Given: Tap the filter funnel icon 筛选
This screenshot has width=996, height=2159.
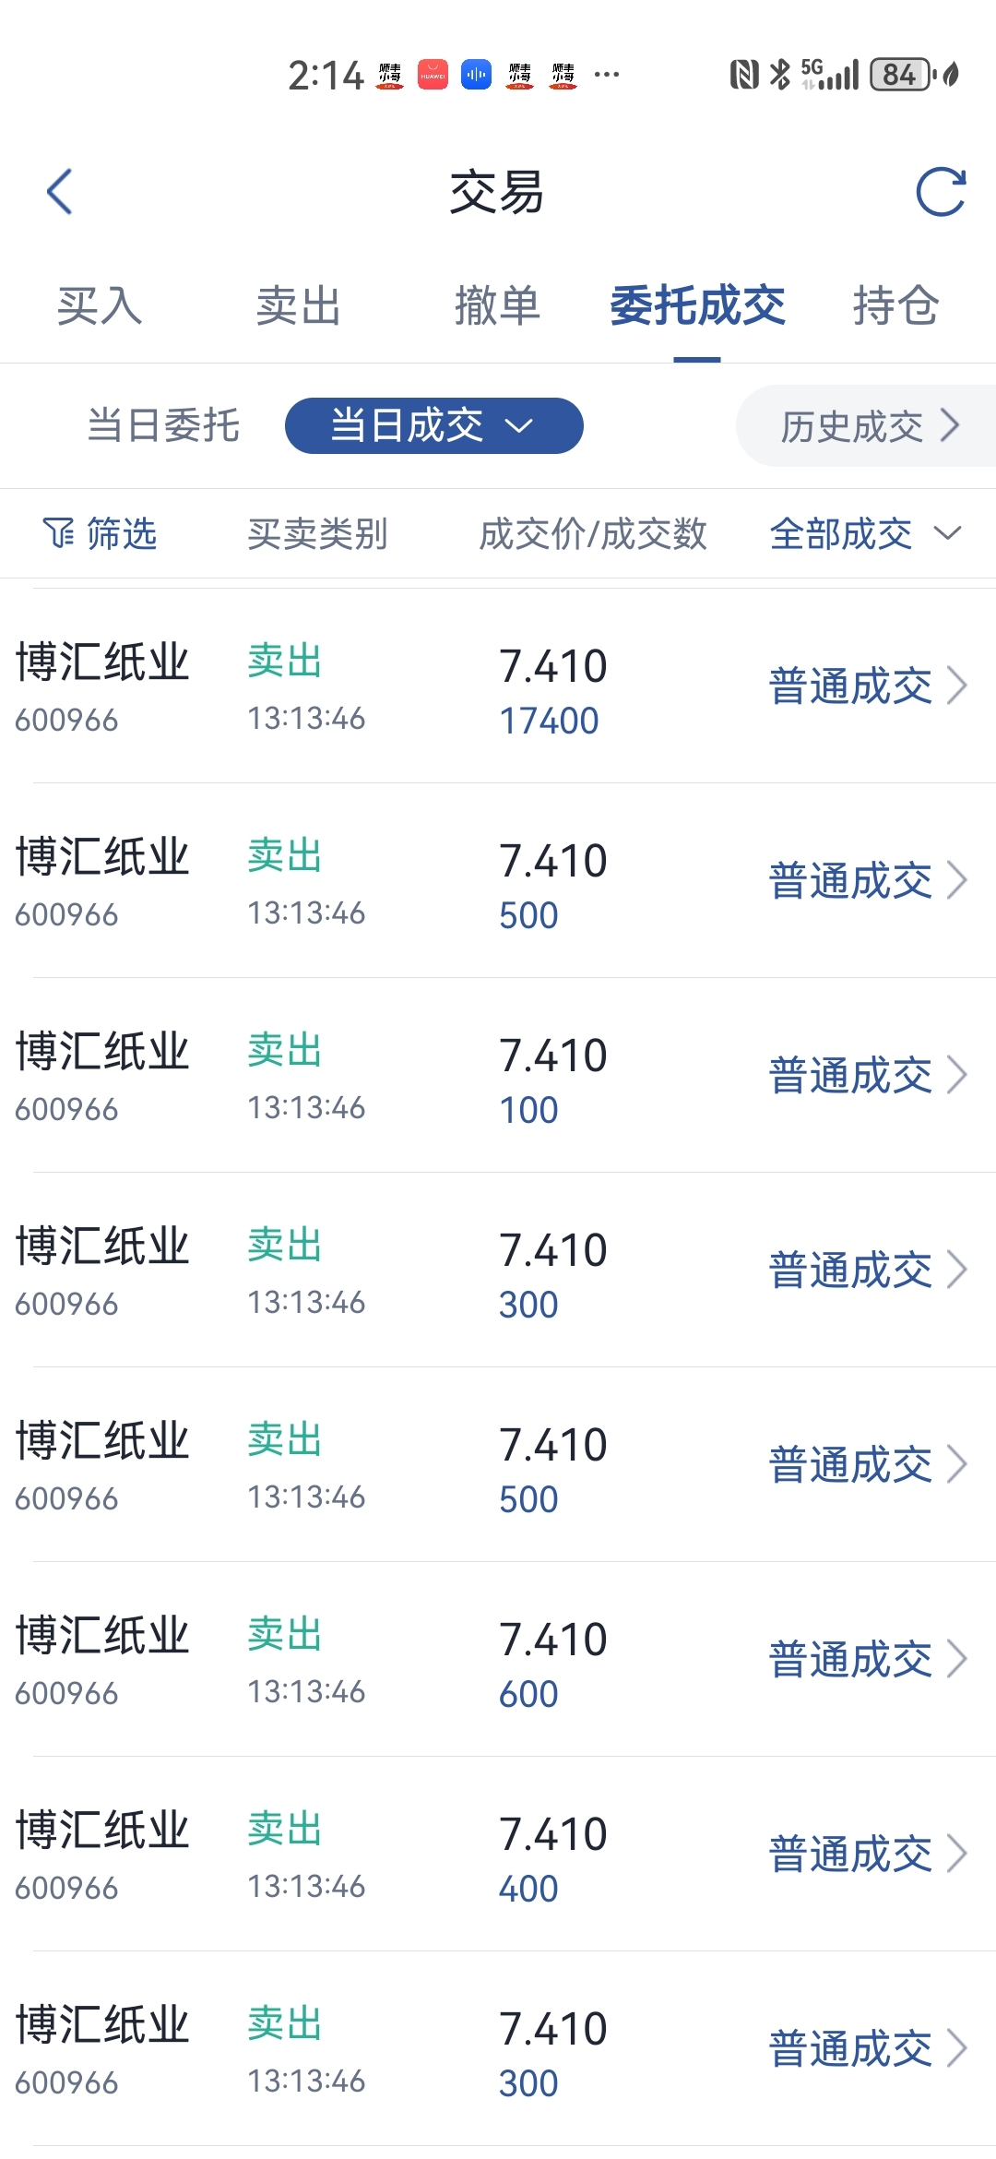Looking at the screenshot, I should [100, 533].
